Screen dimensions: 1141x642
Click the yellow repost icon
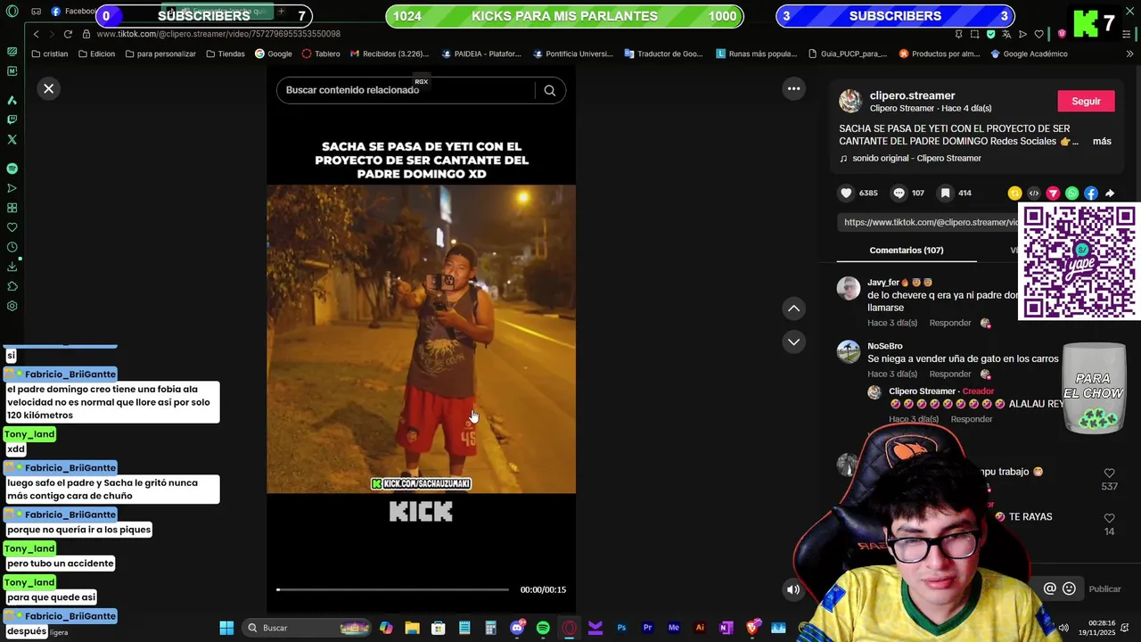[1014, 193]
